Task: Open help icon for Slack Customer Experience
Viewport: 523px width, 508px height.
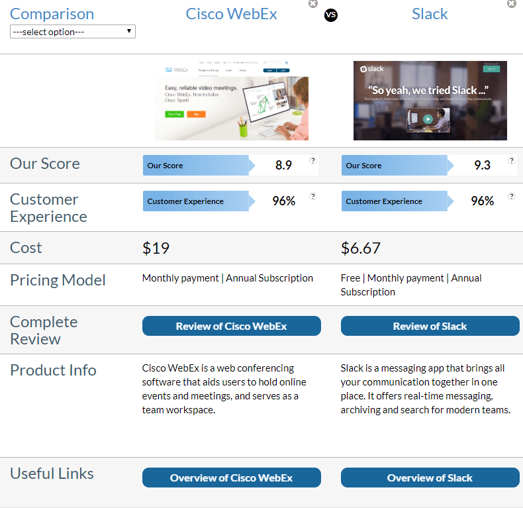Action: coord(511,196)
